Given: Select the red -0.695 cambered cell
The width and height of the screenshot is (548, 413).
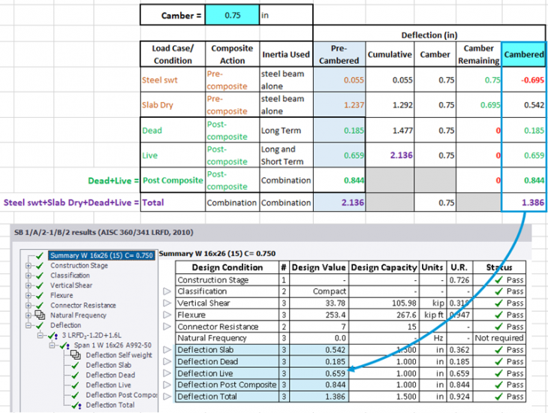Looking at the screenshot, I should (523, 80).
